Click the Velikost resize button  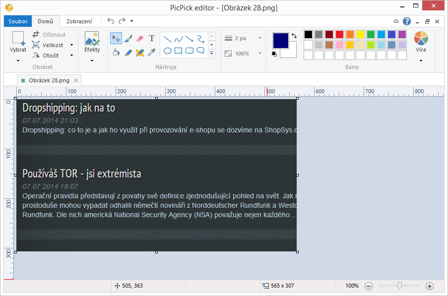(x=49, y=45)
